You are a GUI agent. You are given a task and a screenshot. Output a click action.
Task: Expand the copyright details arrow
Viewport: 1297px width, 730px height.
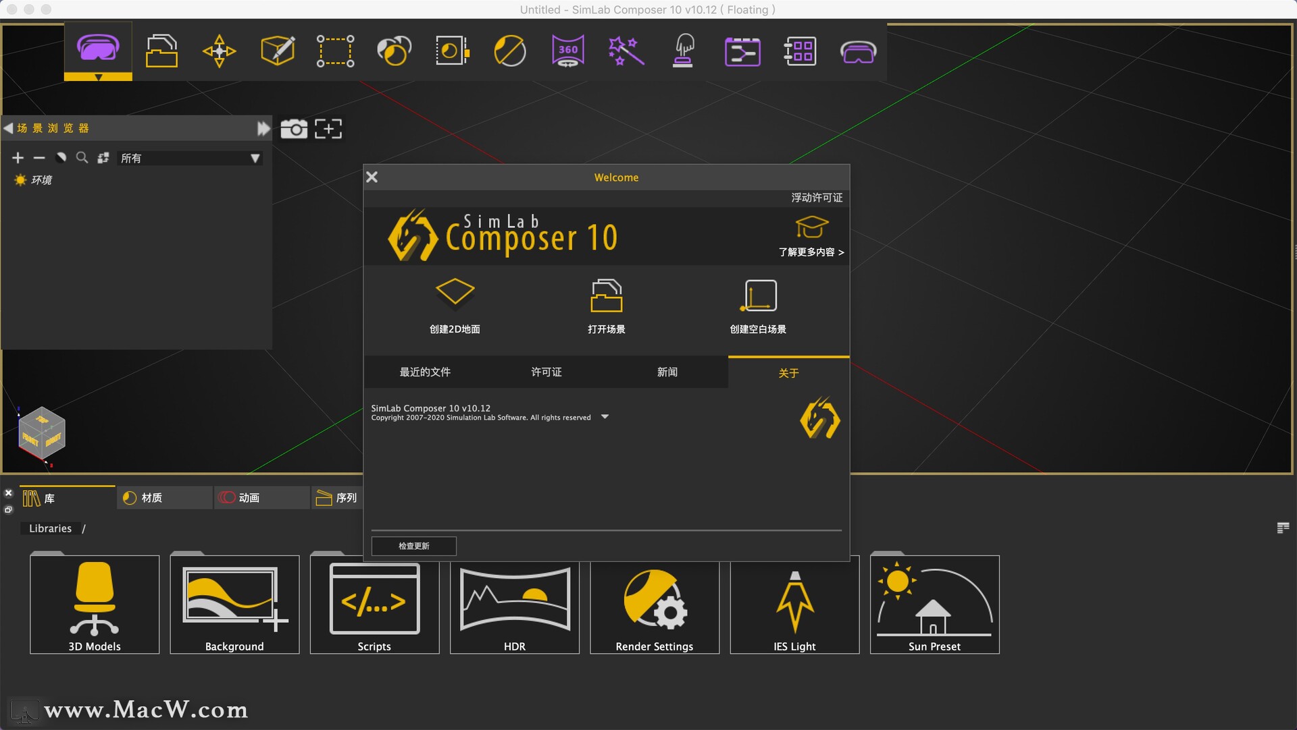coord(605,417)
